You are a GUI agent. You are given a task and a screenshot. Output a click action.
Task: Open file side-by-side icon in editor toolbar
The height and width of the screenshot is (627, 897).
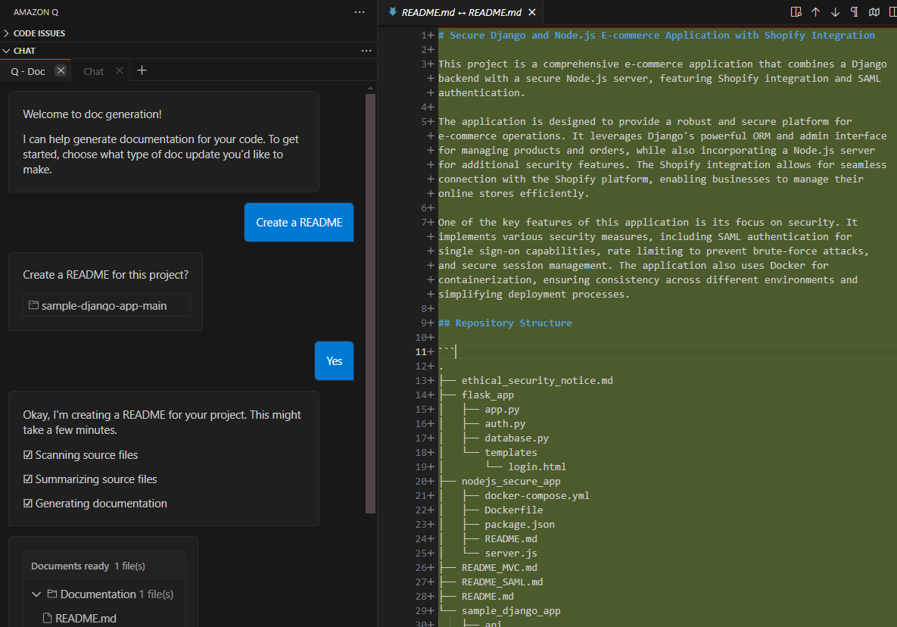pos(796,12)
